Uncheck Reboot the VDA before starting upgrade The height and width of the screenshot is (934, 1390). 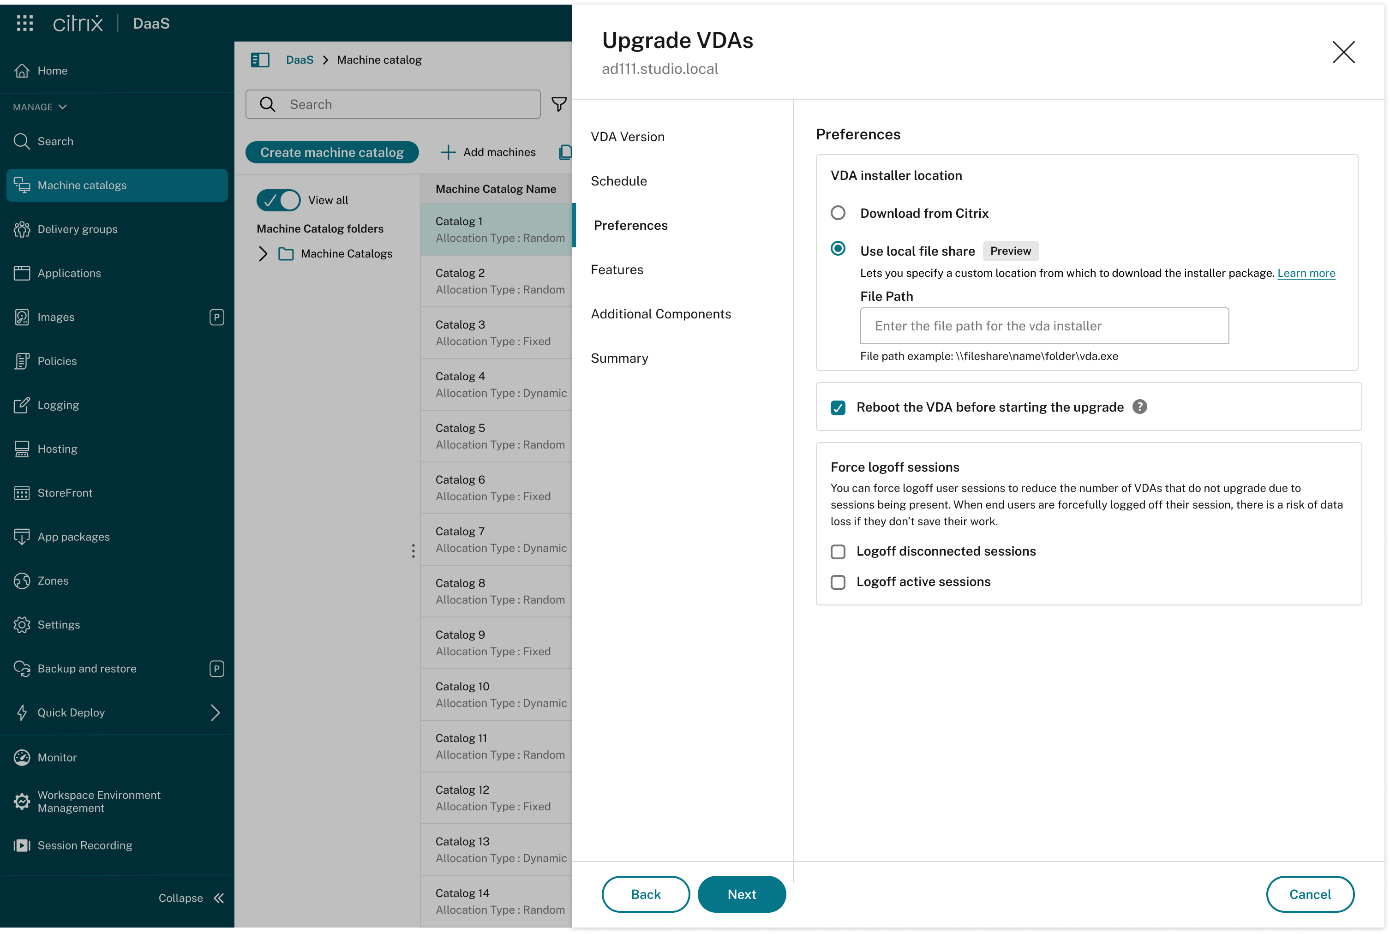pos(838,407)
